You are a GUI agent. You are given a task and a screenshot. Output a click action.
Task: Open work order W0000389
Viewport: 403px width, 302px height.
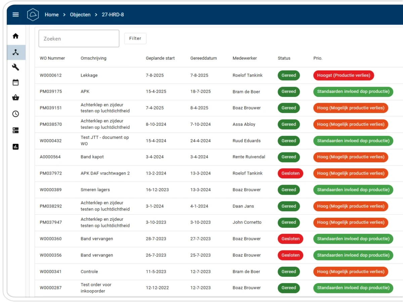pyautogui.click(x=51, y=190)
